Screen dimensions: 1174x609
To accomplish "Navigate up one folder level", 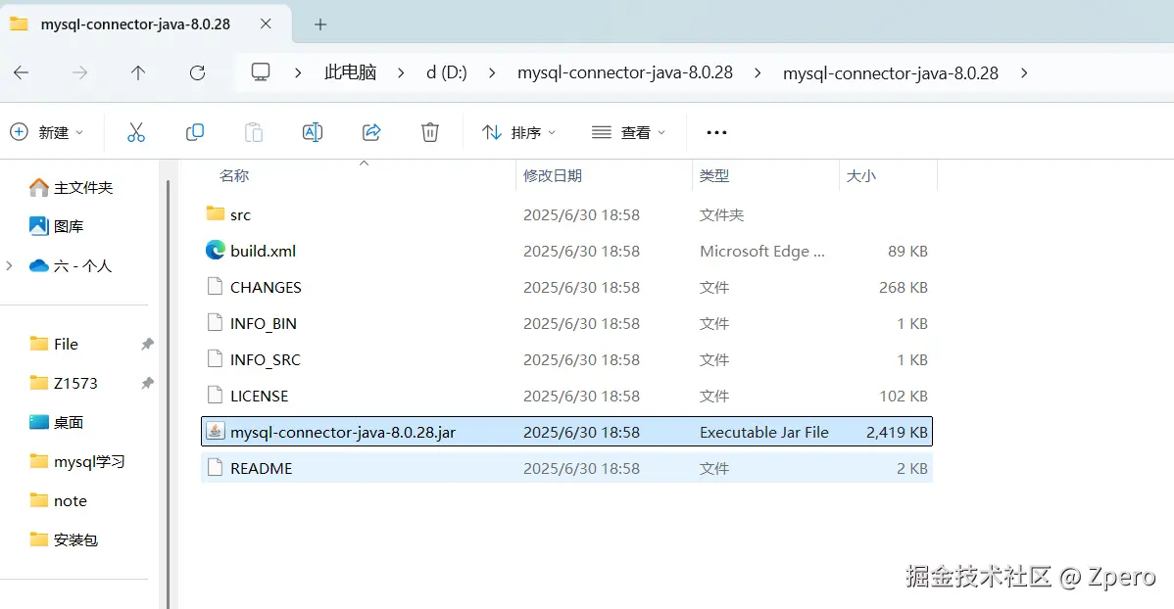I will tap(138, 72).
